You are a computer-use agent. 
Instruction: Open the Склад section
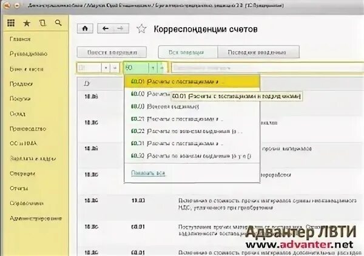18,113
